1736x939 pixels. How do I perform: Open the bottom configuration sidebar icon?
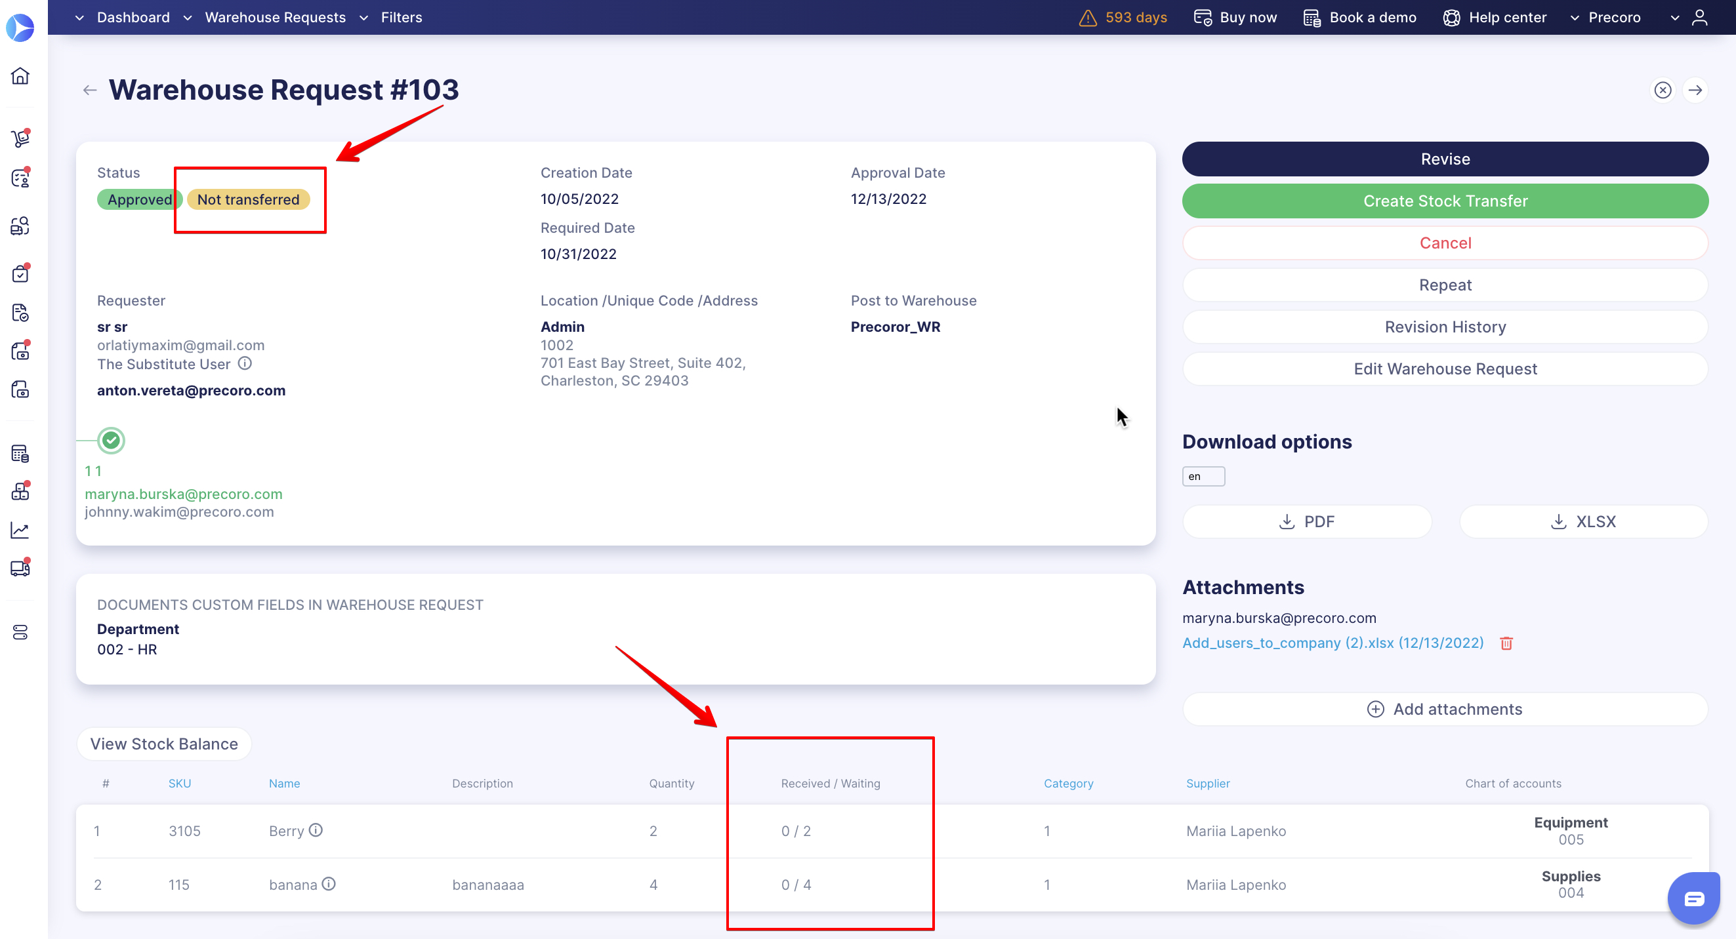[x=20, y=632]
